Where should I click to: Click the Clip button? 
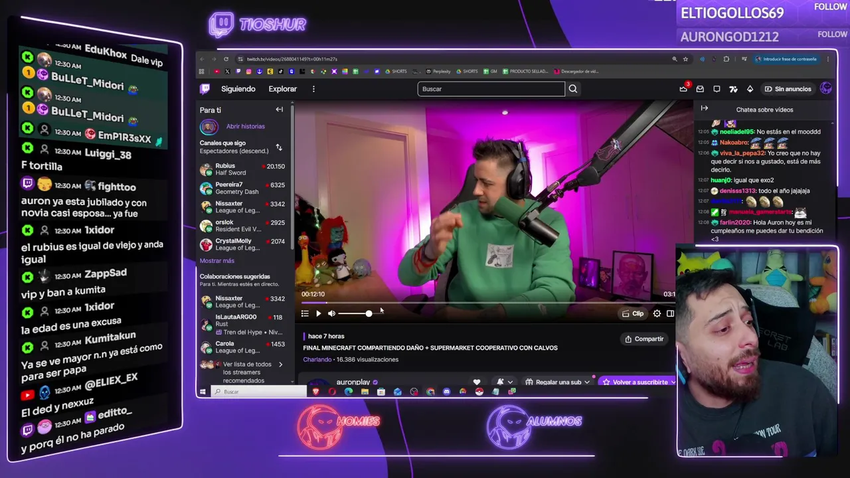633,313
